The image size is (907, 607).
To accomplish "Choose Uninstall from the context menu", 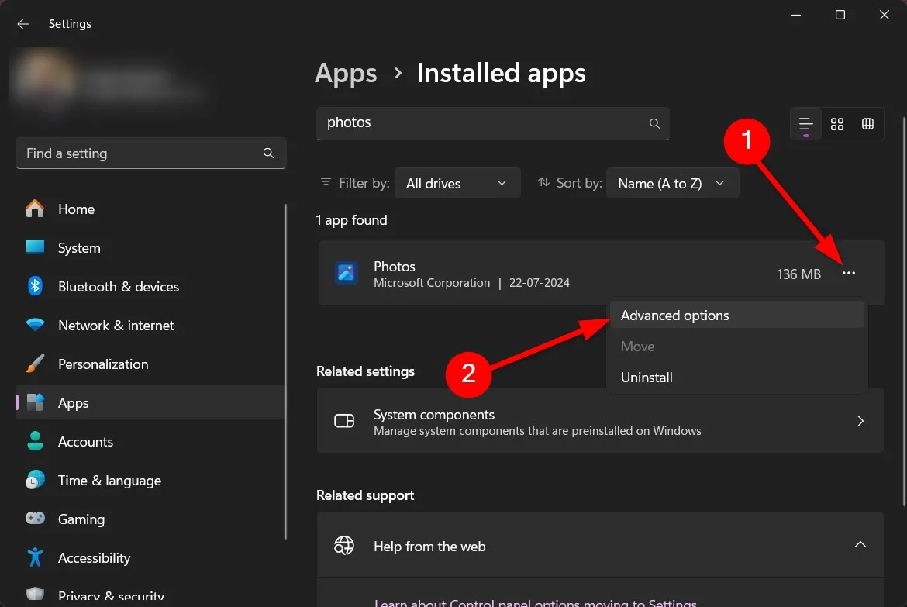I will click(736, 378).
